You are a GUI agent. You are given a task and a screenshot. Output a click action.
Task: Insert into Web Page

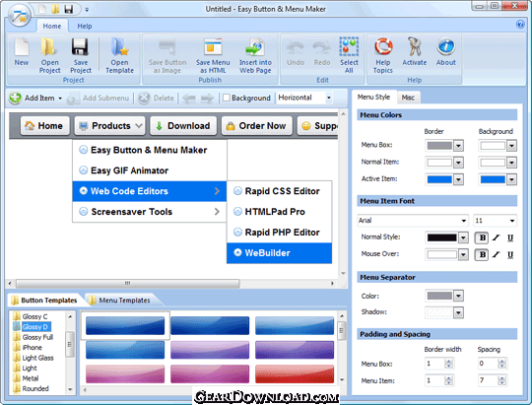255,56
